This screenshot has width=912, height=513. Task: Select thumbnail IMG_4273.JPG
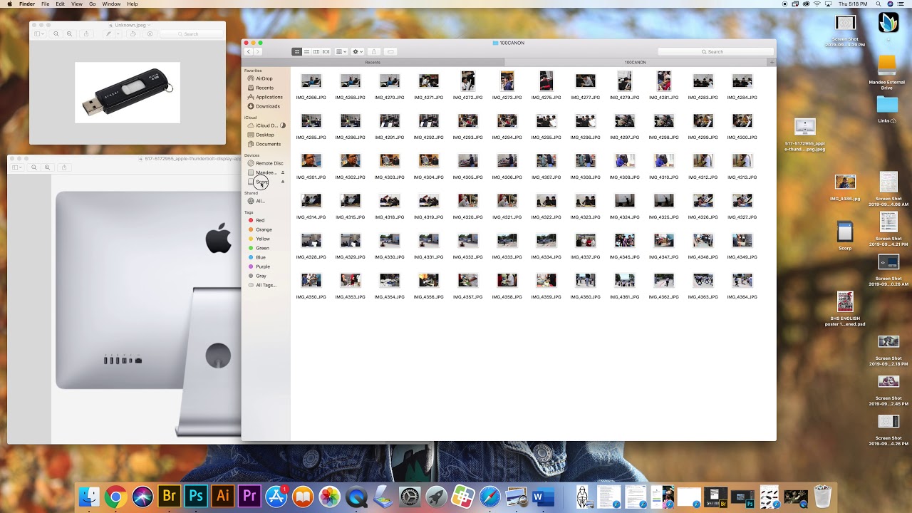pyautogui.click(x=507, y=81)
